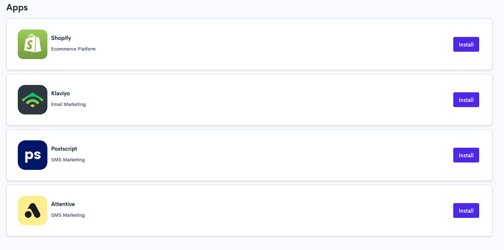The height and width of the screenshot is (250, 504).
Task: Click the "Email Marketing" category text
Action: pyautogui.click(x=69, y=105)
